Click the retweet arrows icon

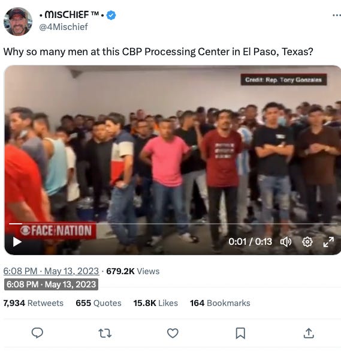(x=105, y=333)
